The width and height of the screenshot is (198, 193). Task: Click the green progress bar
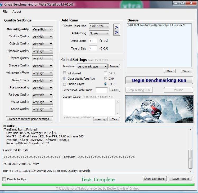tap(98, 185)
